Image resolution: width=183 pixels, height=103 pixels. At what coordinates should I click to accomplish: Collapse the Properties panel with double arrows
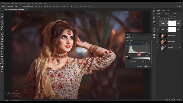tap(149, 34)
